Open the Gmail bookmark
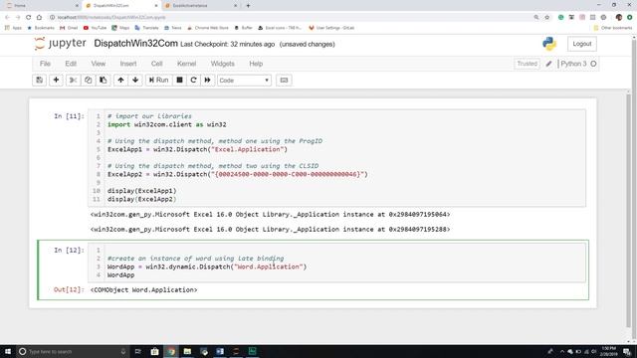Image resolution: width=637 pixels, height=358 pixels. click(x=69, y=28)
